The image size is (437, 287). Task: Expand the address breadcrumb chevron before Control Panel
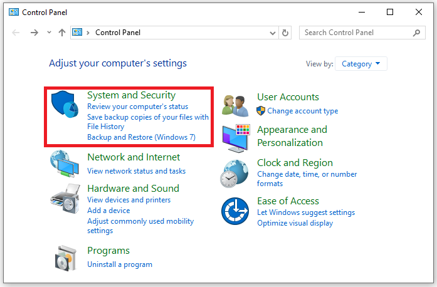[x=88, y=33]
